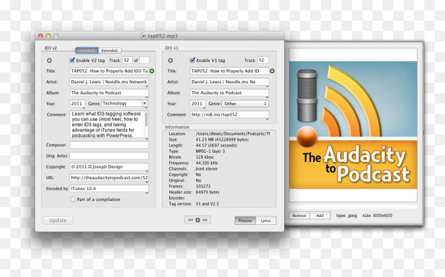Viewport: 445px width, 277px height.
Task: Select the Standard tab
Action: [x=87, y=50]
